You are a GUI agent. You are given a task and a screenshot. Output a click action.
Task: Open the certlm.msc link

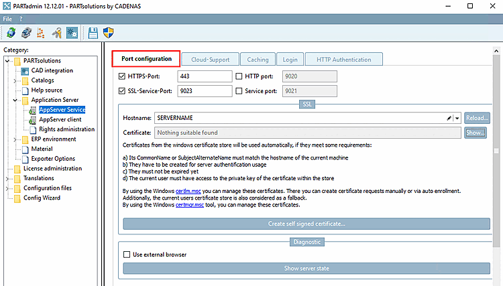point(188,191)
